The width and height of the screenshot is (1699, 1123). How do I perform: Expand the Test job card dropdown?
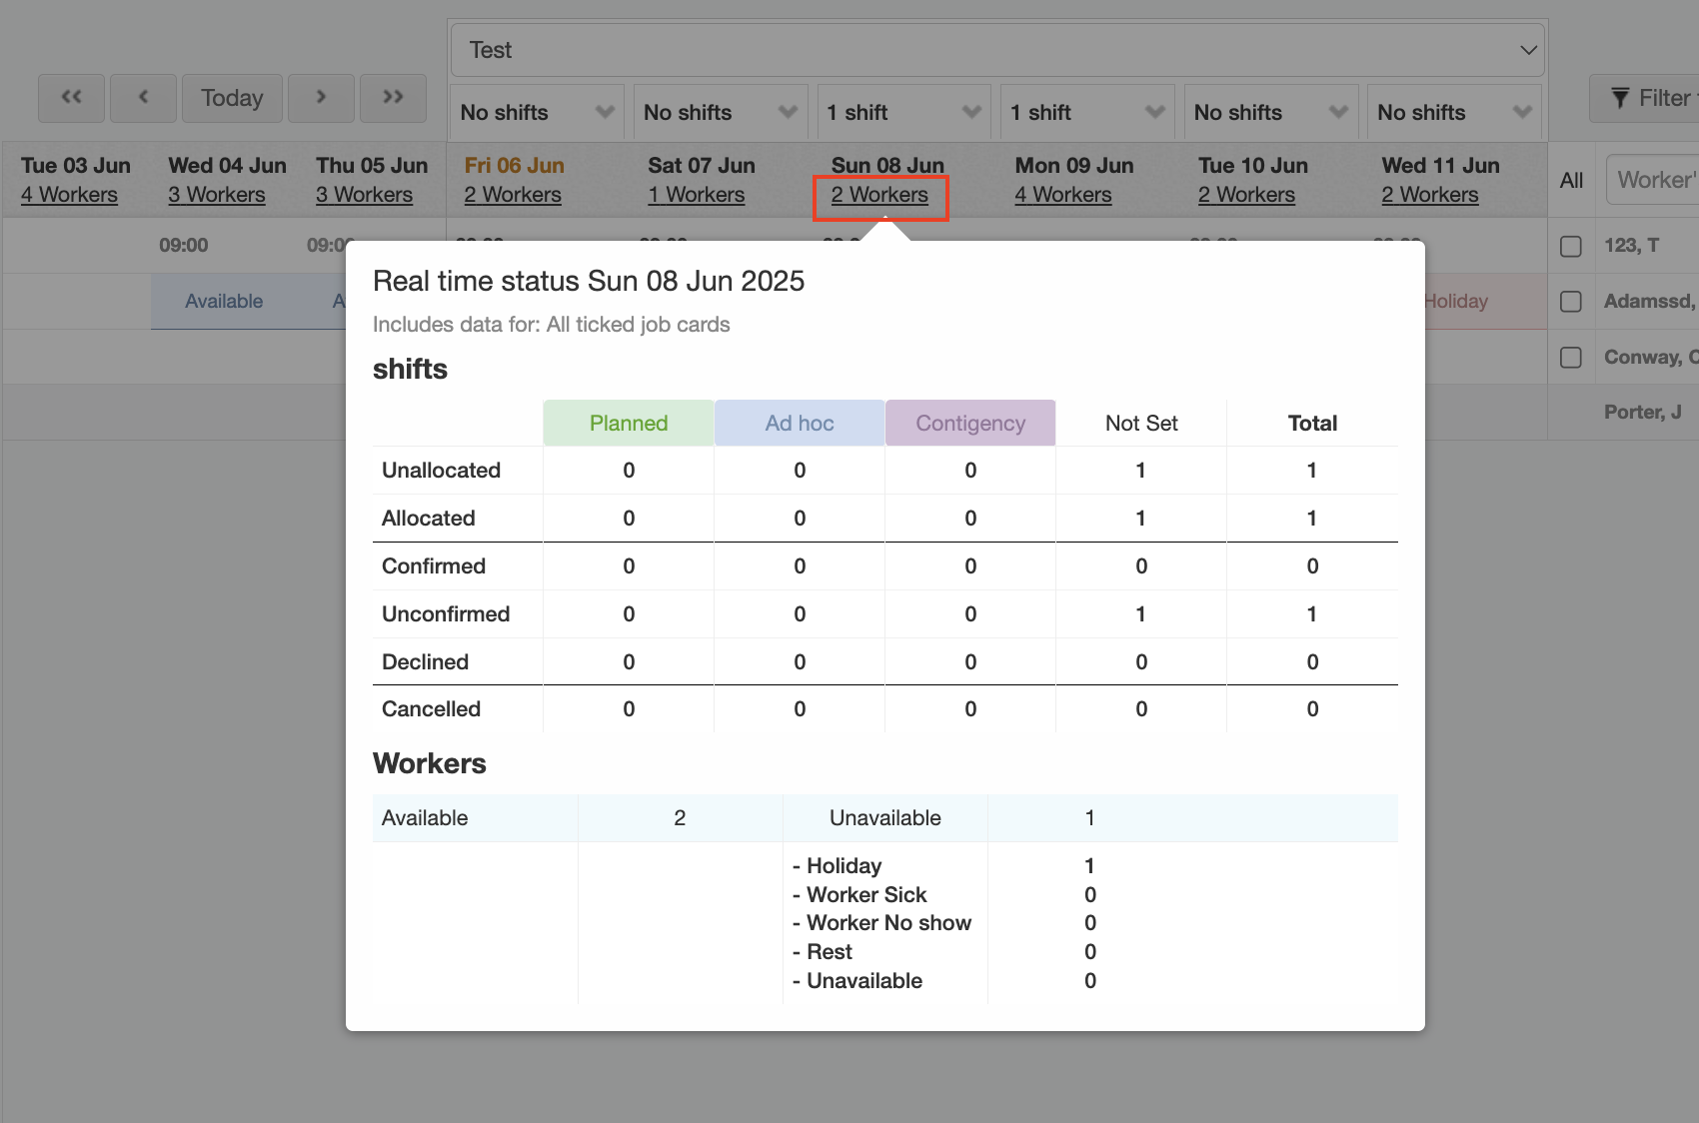click(996, 50)
